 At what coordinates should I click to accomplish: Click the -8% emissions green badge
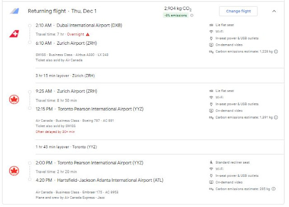[176, 15]
